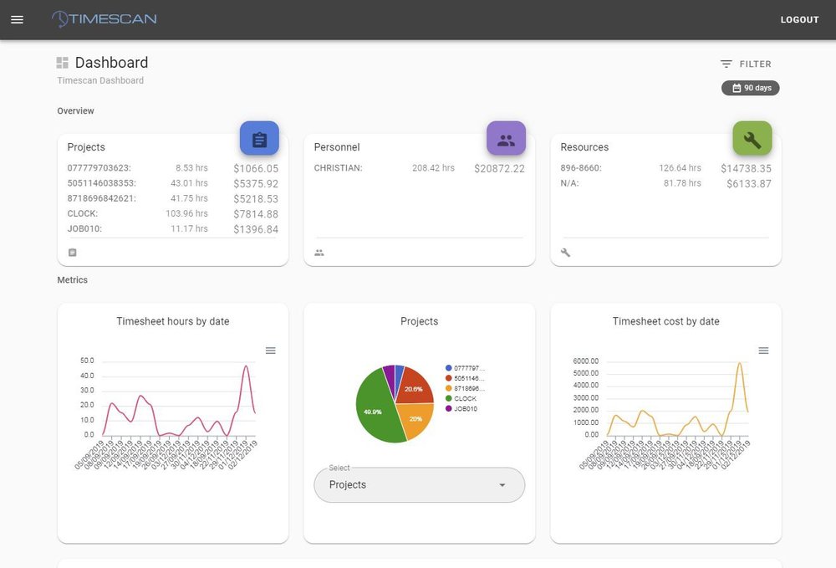Viewport: 836px width, 568px height.
Task: Click CHRISTIAN personnel entry
Action: tap(419, 168)
